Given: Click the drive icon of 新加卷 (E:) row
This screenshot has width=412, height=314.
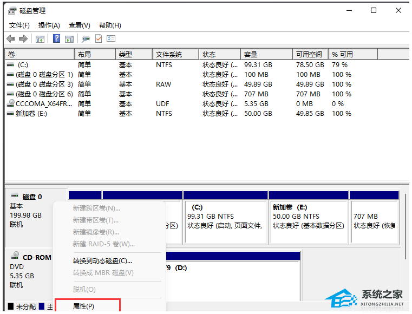Looking at the screenshot, I should pos(10,114).
